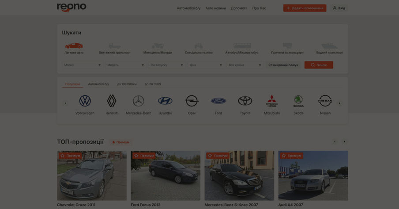Click the Skoda brand logo
Viewport: 399px width, 209px height.
tap(298, 101)
